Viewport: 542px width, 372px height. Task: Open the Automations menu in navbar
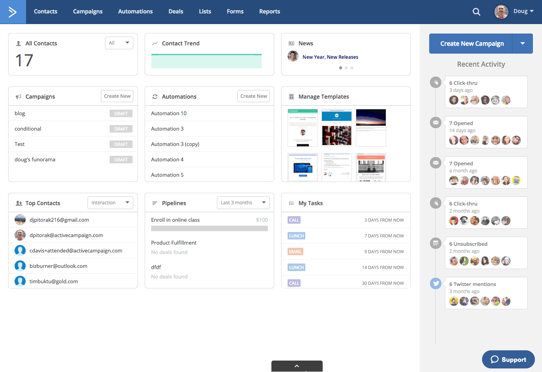coord(135,11)
